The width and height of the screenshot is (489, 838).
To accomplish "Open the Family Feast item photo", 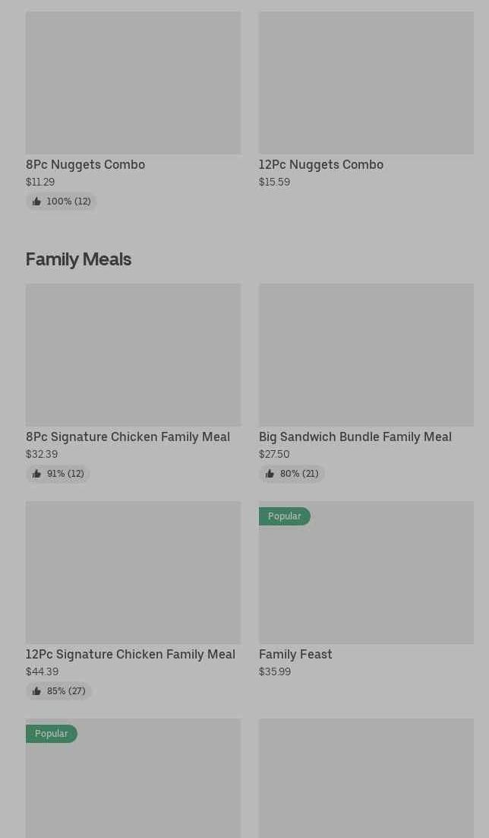I will (x=366, y=579).
